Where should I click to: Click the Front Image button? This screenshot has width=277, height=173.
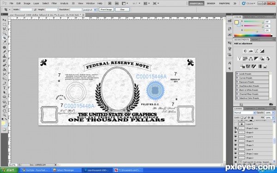[106, 10]
